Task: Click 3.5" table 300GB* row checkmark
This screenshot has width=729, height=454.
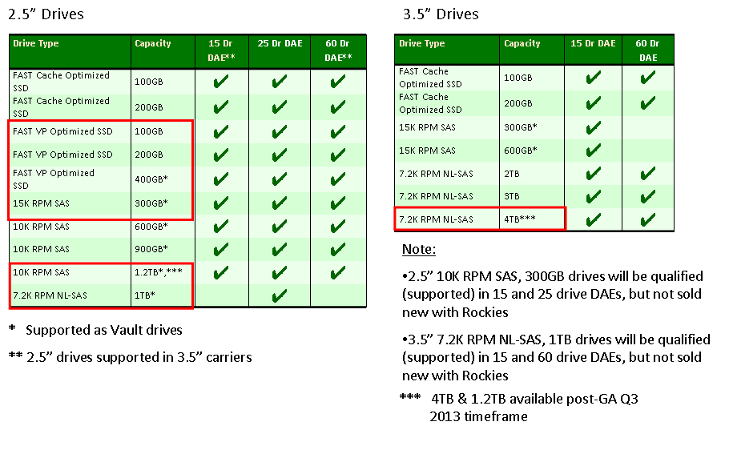Action: point(594,127)
